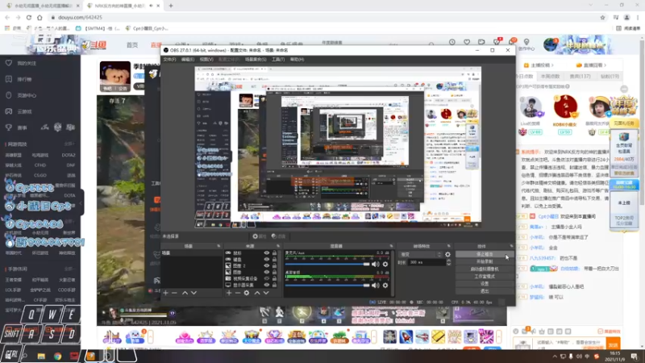Remove selected scene with Scenes minus button
Image resolution: width=645 pixels, height=363 pixels.
174,293
